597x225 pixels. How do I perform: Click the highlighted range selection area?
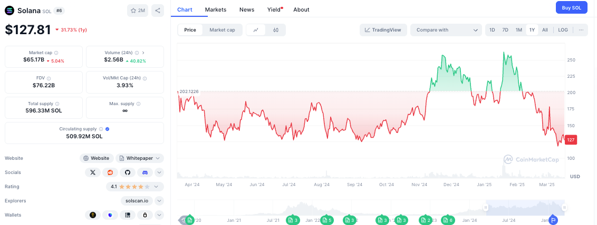pyautogui.click(x=525, y=208)
